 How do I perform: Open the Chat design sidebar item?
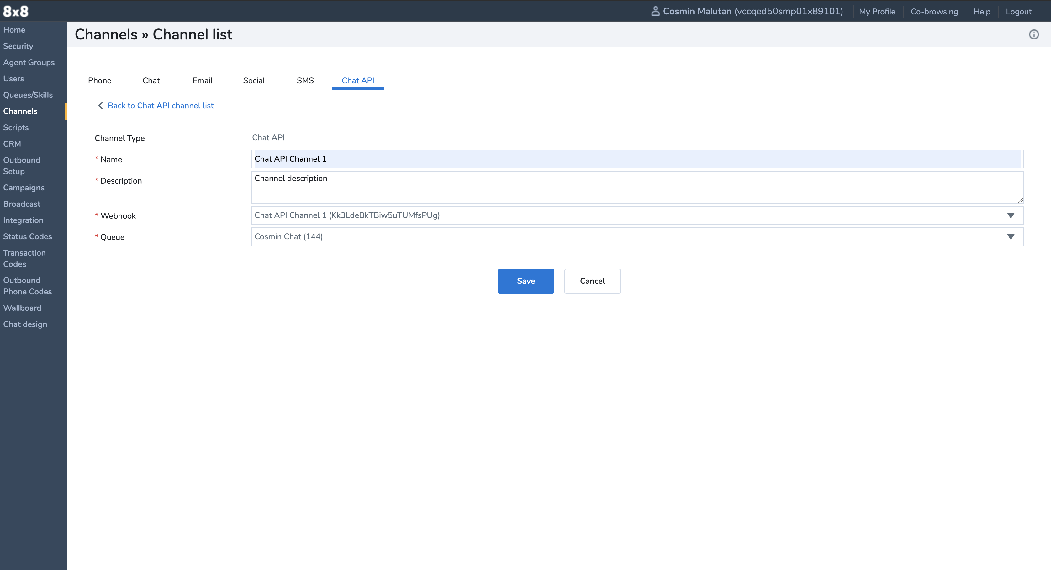[25, 324]
